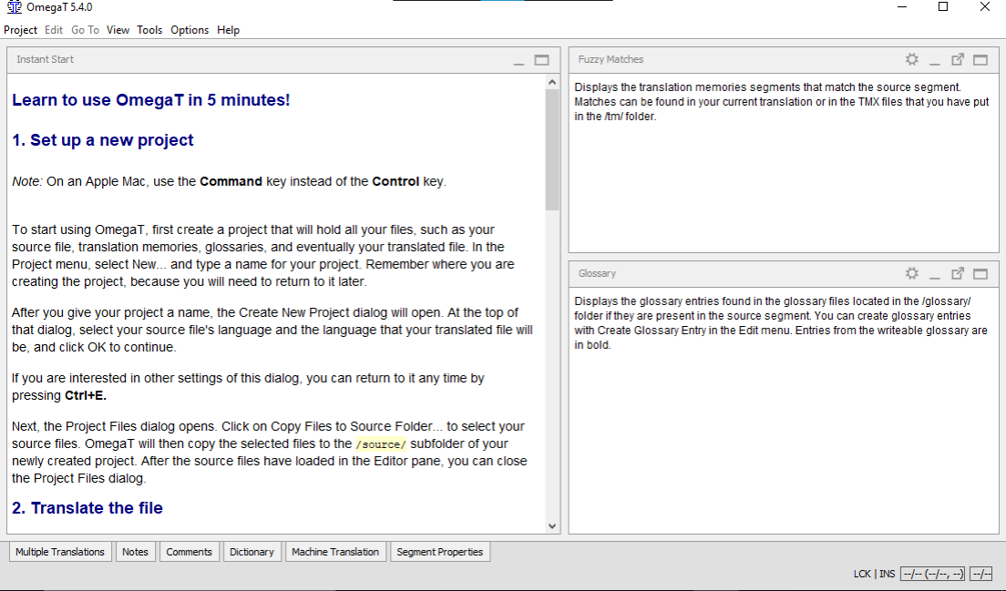The width and height of the screenshot is (1006, 591).
Task: Click the Instant Start scroll down arrow
Action: 552,526
